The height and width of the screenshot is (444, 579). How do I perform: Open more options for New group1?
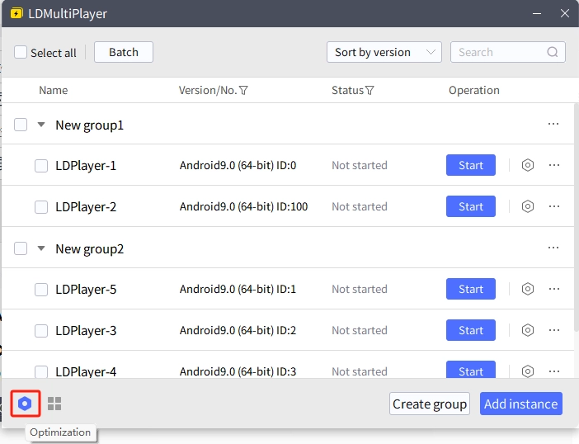[553, 124]
